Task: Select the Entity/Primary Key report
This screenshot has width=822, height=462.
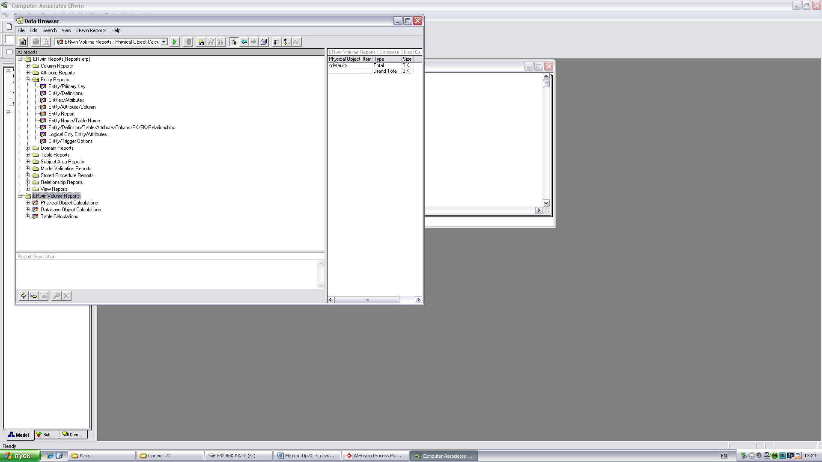Action: (x=67, y=86)
